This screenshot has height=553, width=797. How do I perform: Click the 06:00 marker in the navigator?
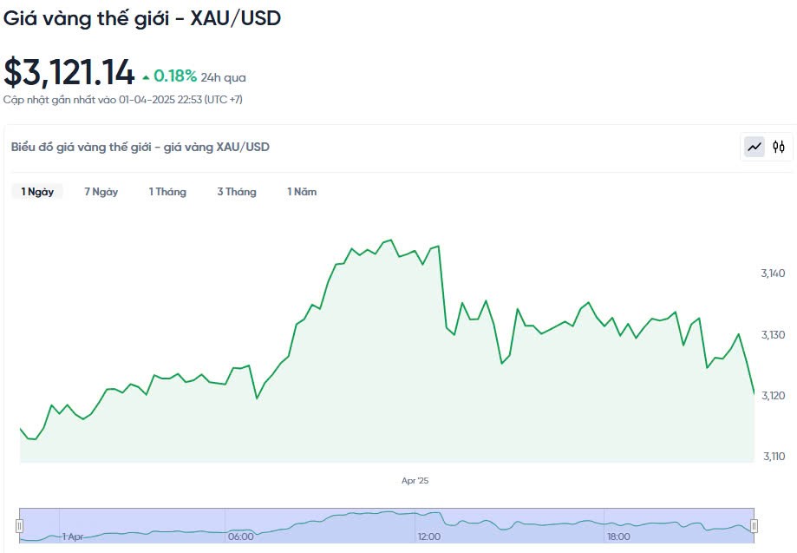pos(240,537)
